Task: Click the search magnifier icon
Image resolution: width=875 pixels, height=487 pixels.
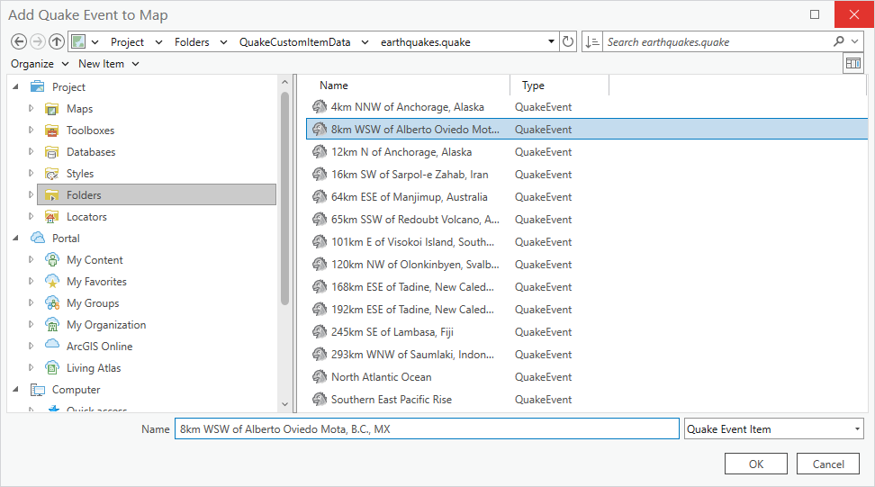Action: (x=839, y=41)
